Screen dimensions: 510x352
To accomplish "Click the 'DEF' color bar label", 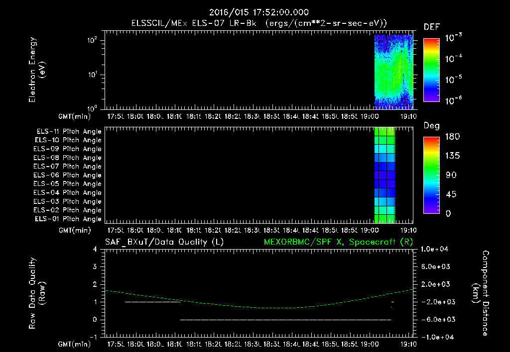I will [x=431, y=27].
